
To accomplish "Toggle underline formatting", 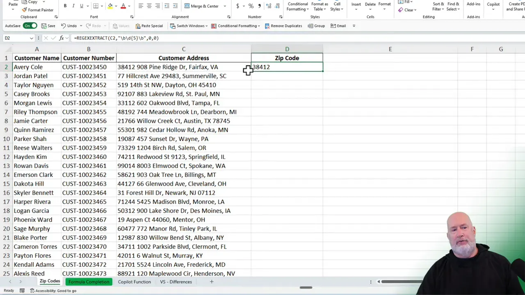I will tap(81, 6).
